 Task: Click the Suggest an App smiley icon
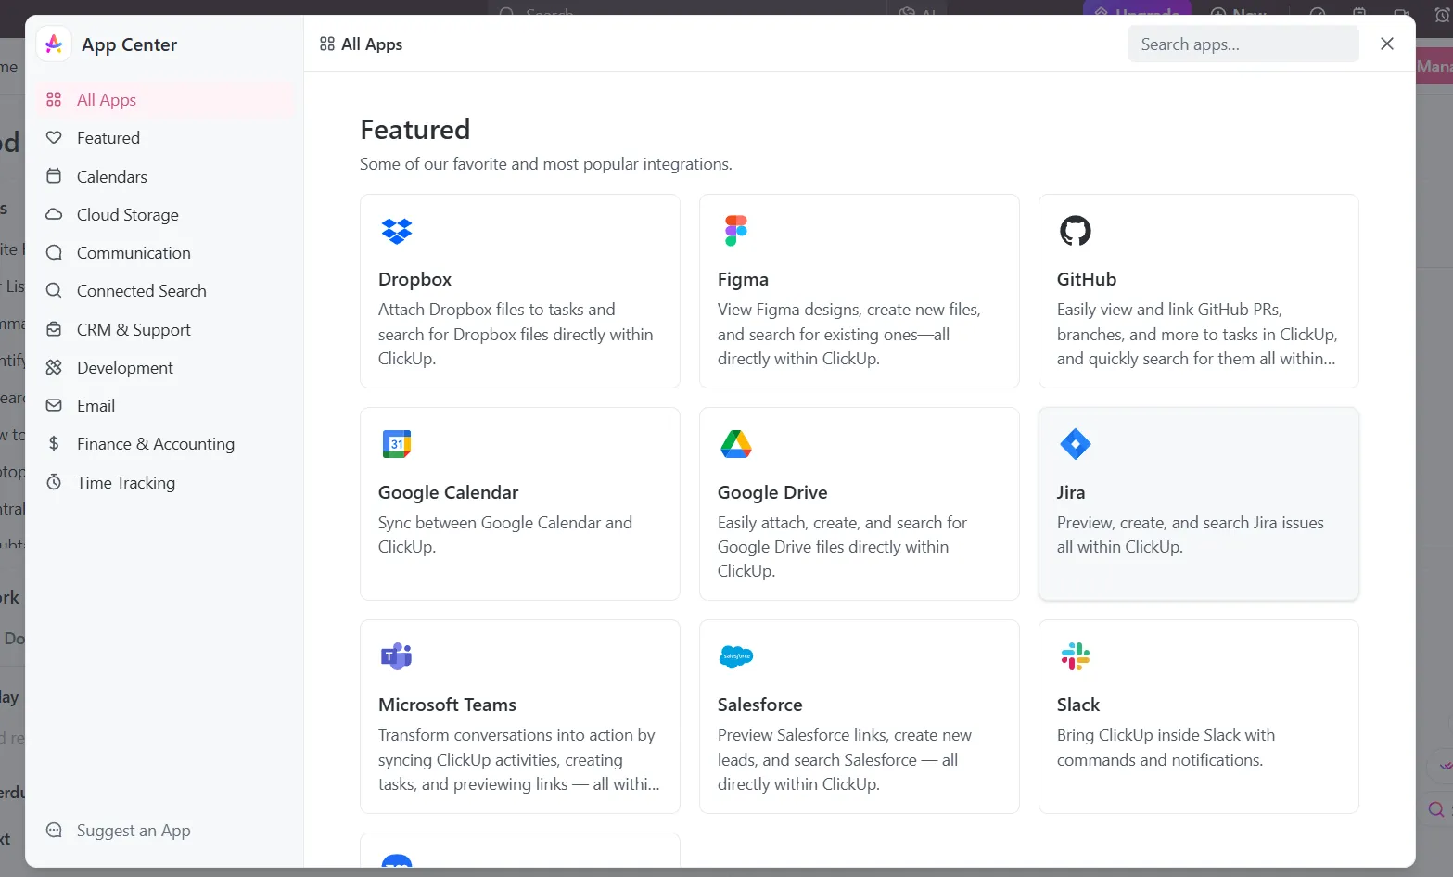click(54, 830)
